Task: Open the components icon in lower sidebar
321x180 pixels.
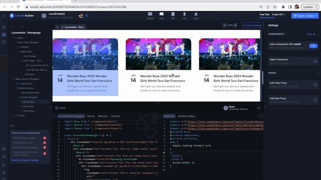Action: tap(4, 149)
